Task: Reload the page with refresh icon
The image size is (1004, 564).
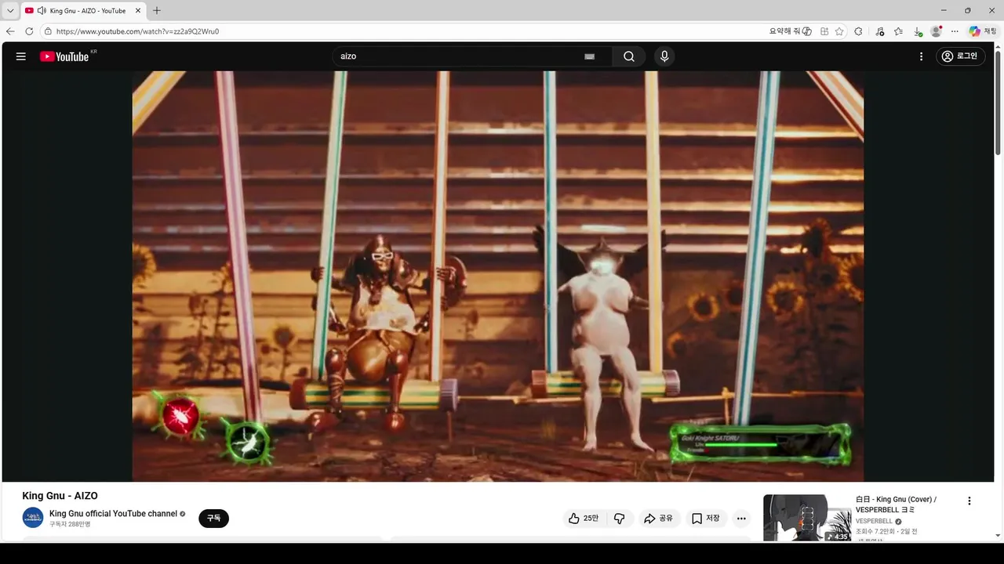Action: [29, 31]
